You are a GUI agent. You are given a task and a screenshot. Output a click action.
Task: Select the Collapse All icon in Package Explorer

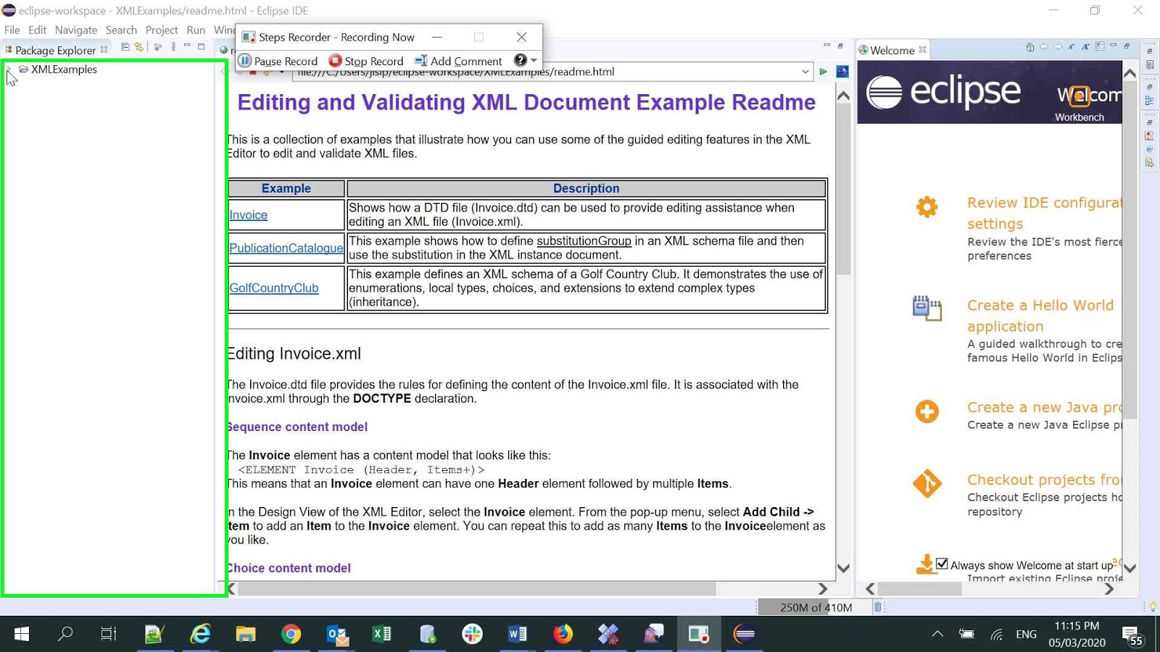(124, 47)
